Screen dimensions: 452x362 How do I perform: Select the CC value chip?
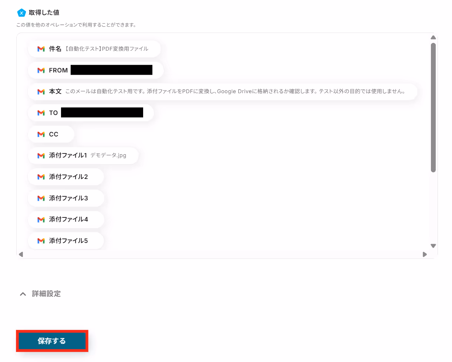click(x=51, y=134)
